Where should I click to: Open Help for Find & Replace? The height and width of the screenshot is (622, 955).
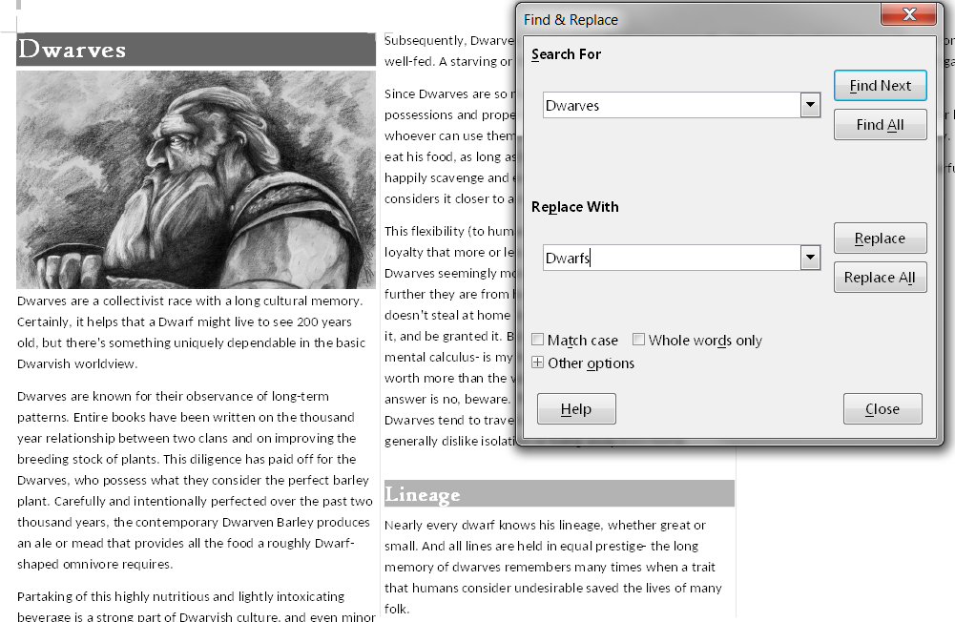coord(576,409)
